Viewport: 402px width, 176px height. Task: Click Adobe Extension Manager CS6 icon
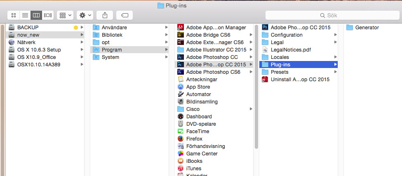[181, 42]
